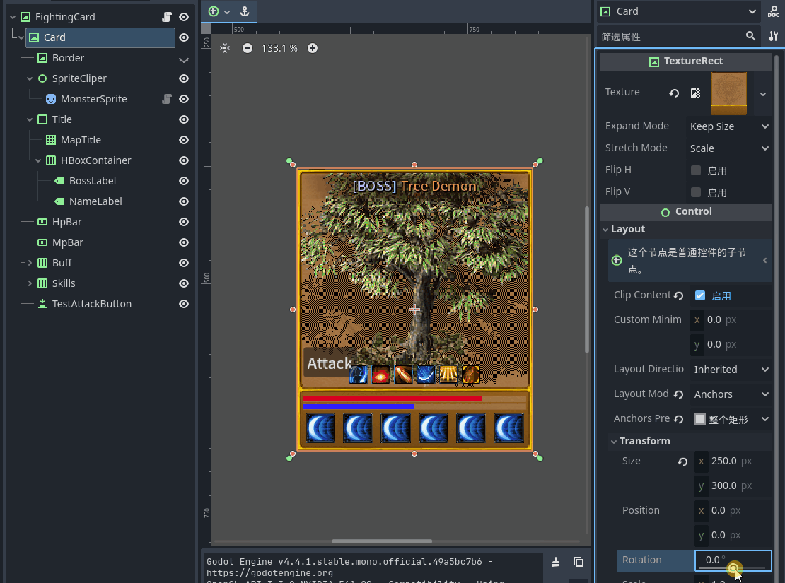The width and height of the screenshot is (785, 583).
Task: Click the Size x value field
Action: click(724, 461)
